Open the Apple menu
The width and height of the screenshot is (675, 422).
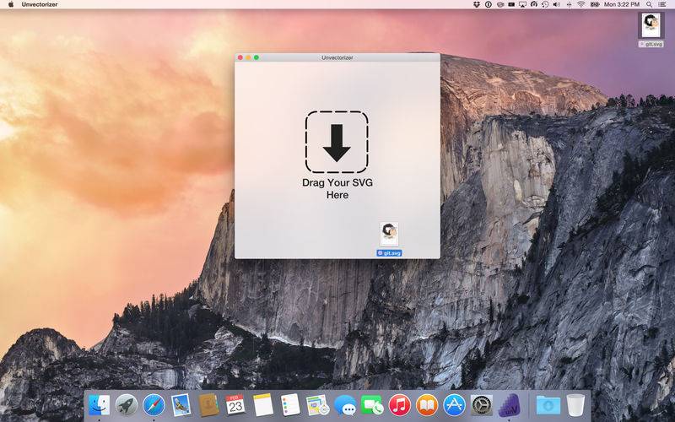click(11, 4)
